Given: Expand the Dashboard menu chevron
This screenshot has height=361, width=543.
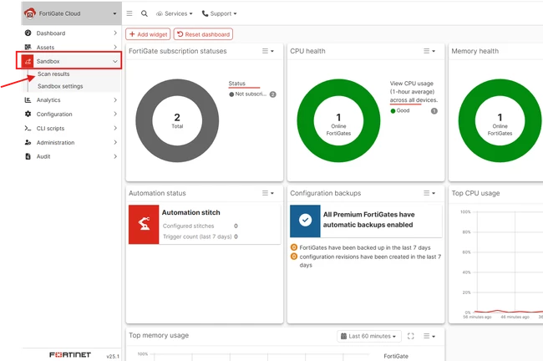Looking at the screenshot, I should [115, 33].
